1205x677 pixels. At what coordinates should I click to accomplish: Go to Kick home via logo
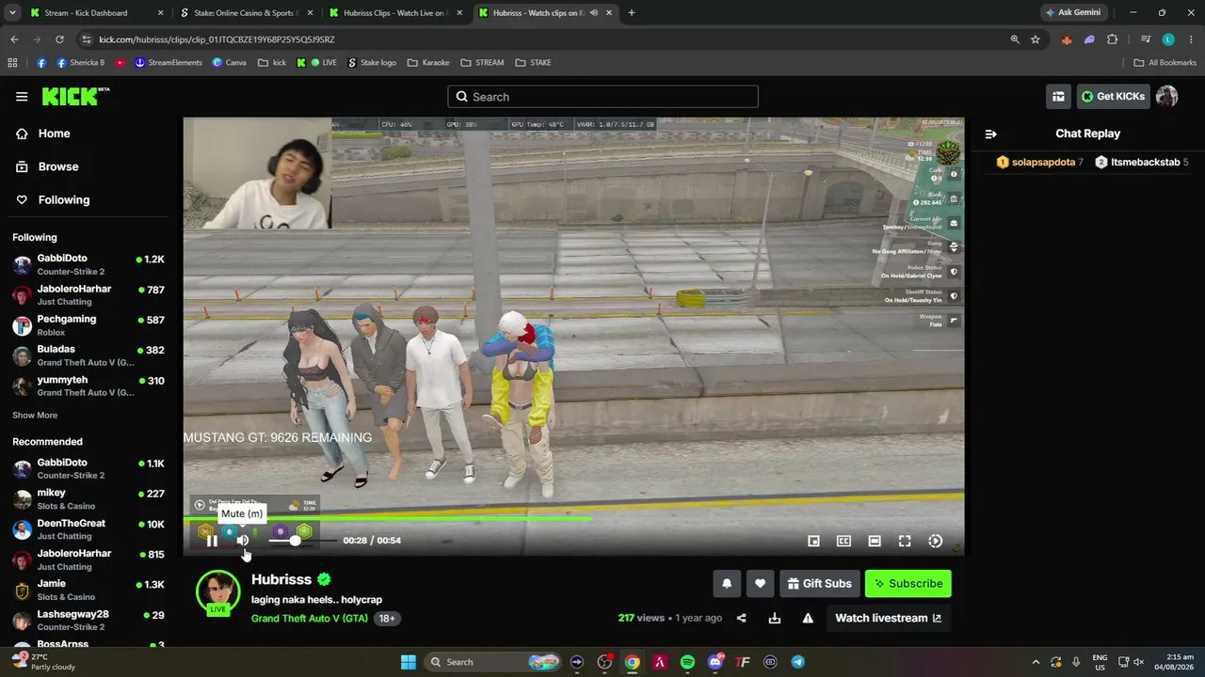(75, 96)
